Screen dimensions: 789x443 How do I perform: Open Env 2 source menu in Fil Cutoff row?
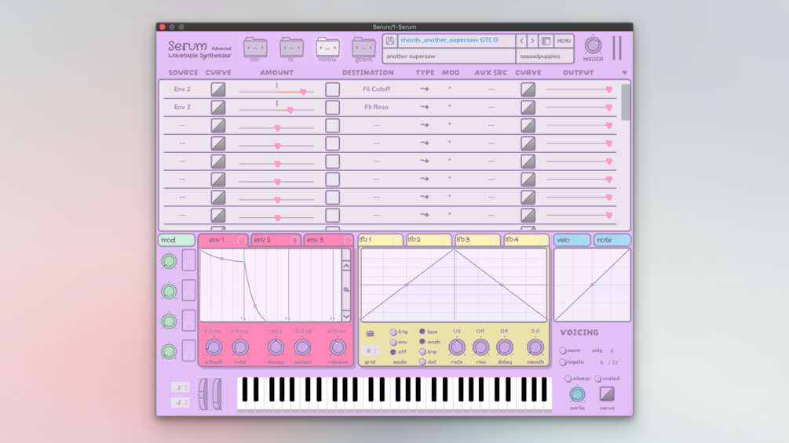[x=182, y=89]
